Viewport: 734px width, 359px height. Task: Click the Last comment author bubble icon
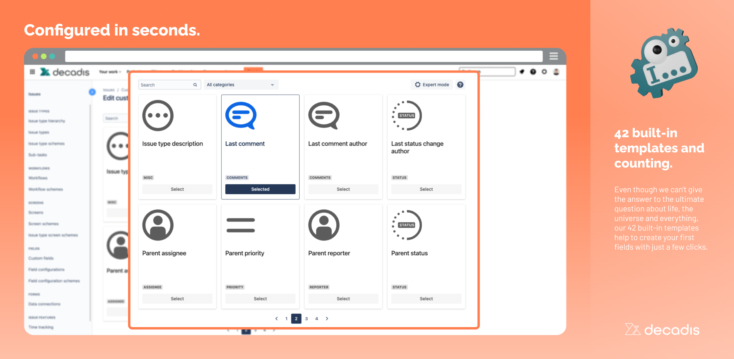(x=324, y=116)
